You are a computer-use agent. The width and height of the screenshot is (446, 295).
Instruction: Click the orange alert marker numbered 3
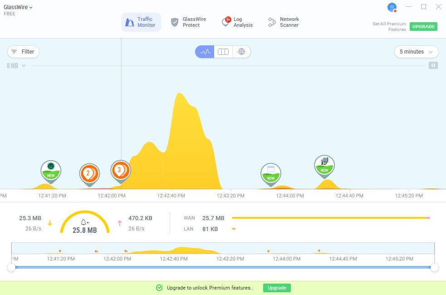click(121, 172)
